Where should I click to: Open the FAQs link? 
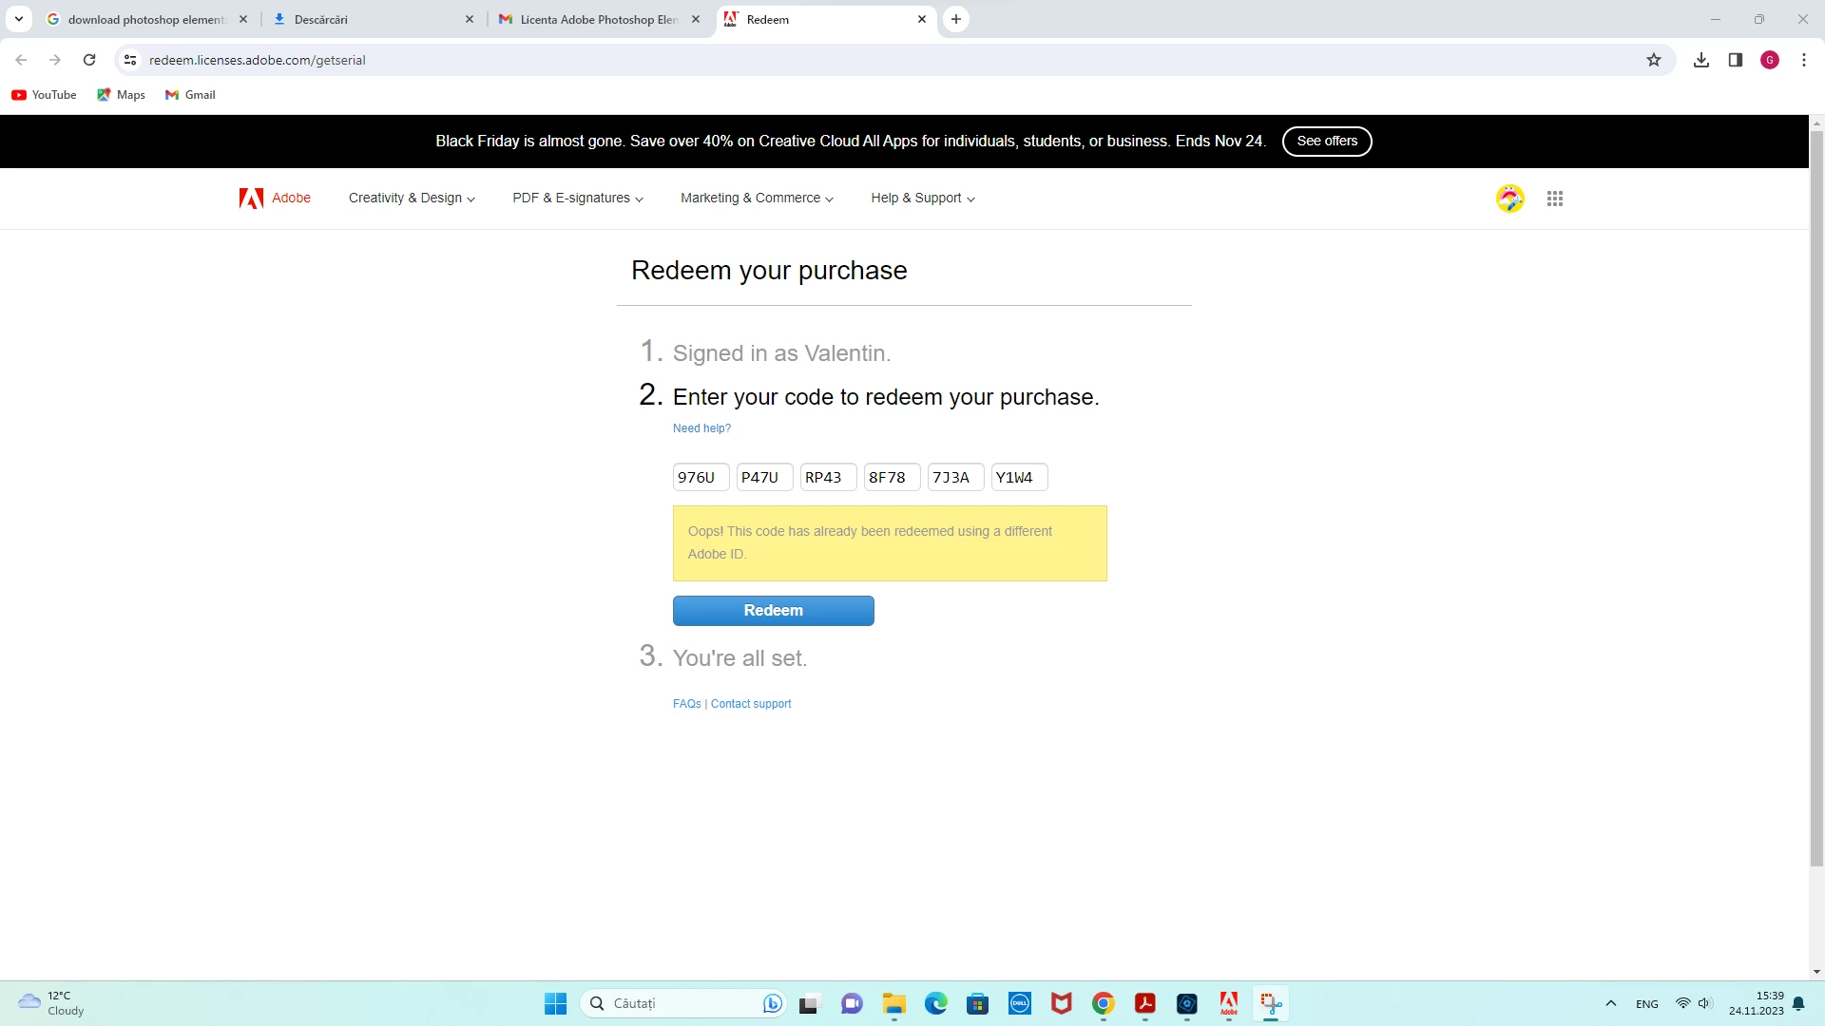click(687, 704)
